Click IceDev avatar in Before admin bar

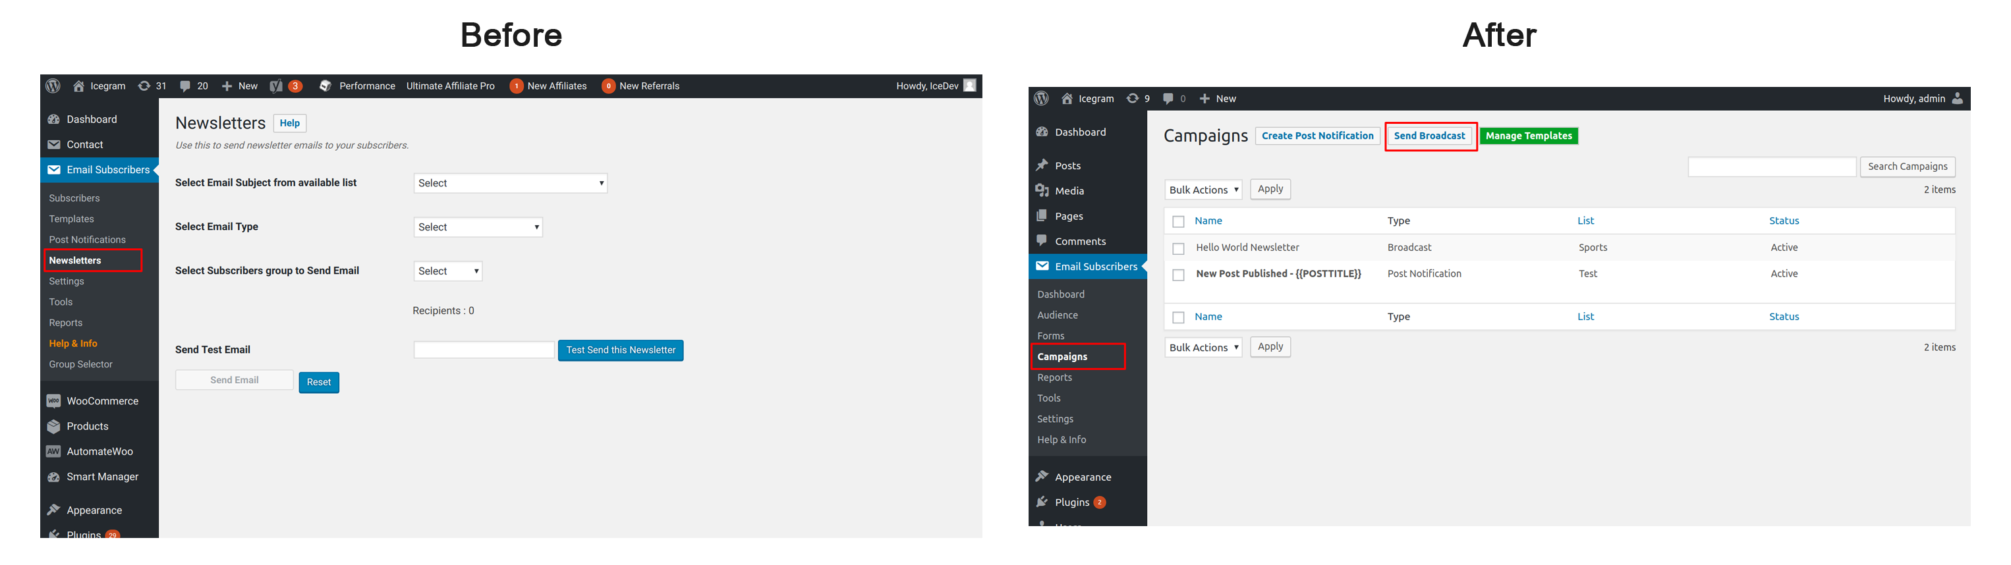click(970, 85)
